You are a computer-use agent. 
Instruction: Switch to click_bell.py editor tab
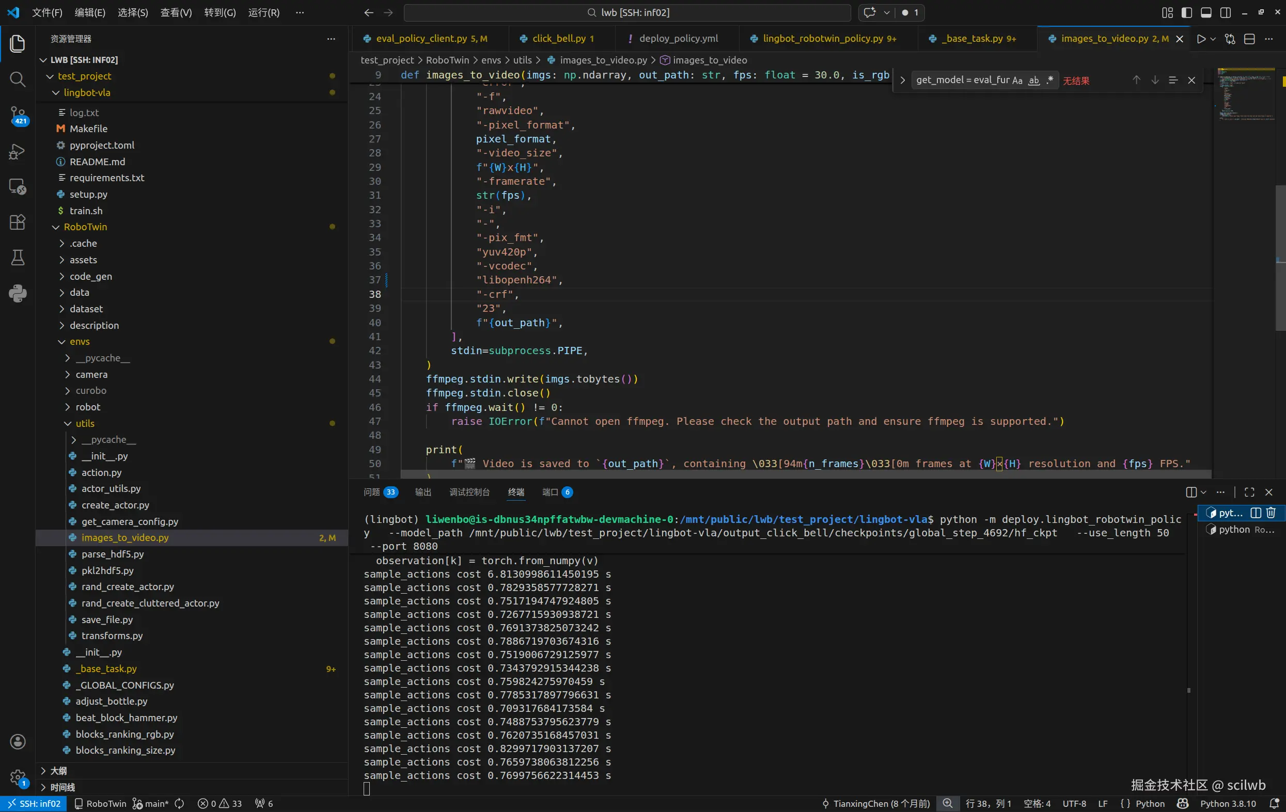559,38
